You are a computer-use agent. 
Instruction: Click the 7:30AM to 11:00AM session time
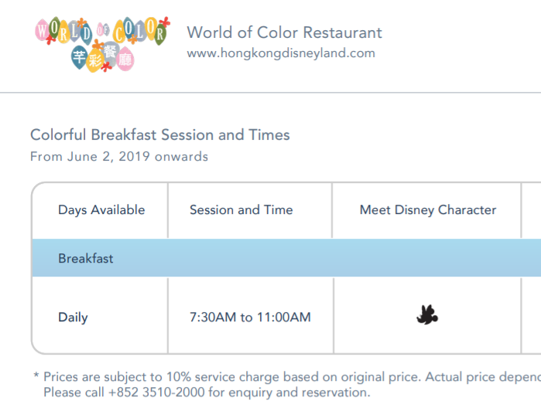[x=250, y=317]
